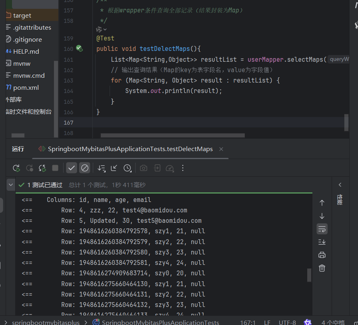Click line number 164 in gutter
Viewport: 358px width, 325px height.
tap(68, 91)
